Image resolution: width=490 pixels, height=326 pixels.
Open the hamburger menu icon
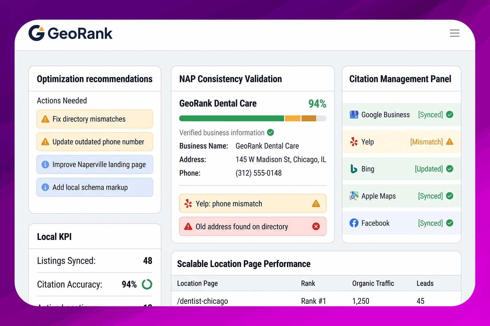pyautogui.click(x=454, y=33)
